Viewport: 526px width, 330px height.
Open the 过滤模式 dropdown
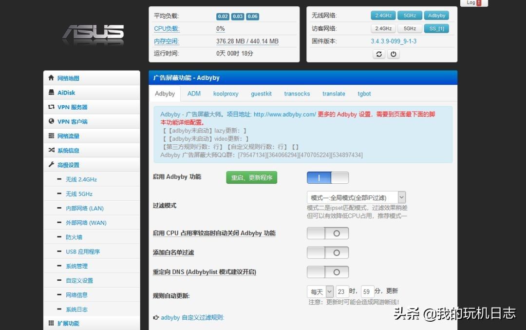(x=356, y=197)
